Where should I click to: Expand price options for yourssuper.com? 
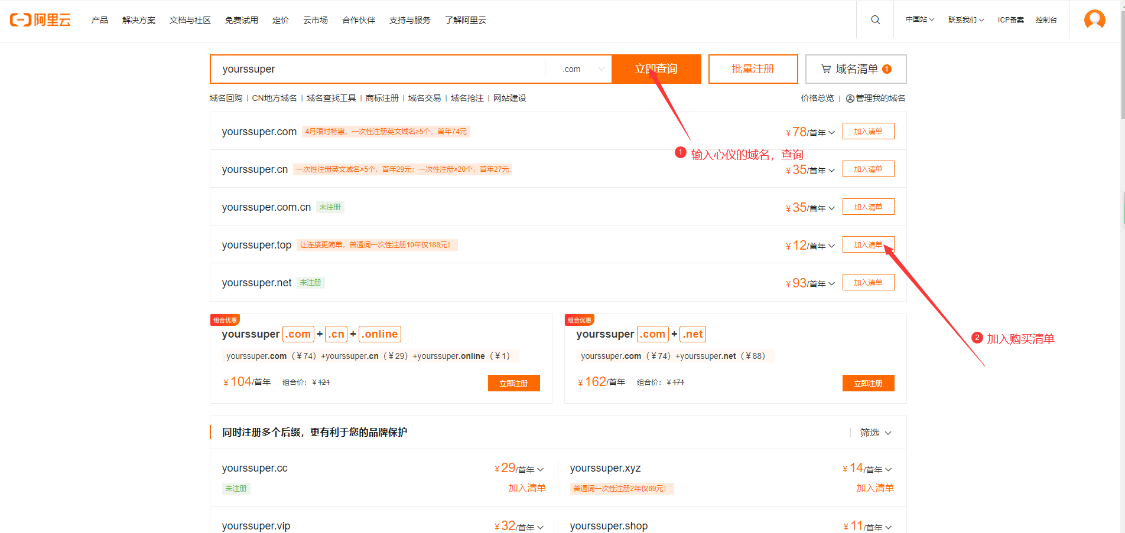coord(831,133)
